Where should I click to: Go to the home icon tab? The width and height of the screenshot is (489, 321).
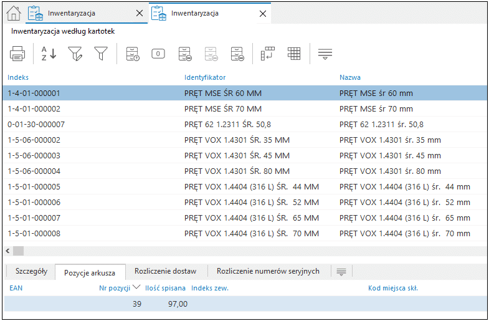point(13,13)
